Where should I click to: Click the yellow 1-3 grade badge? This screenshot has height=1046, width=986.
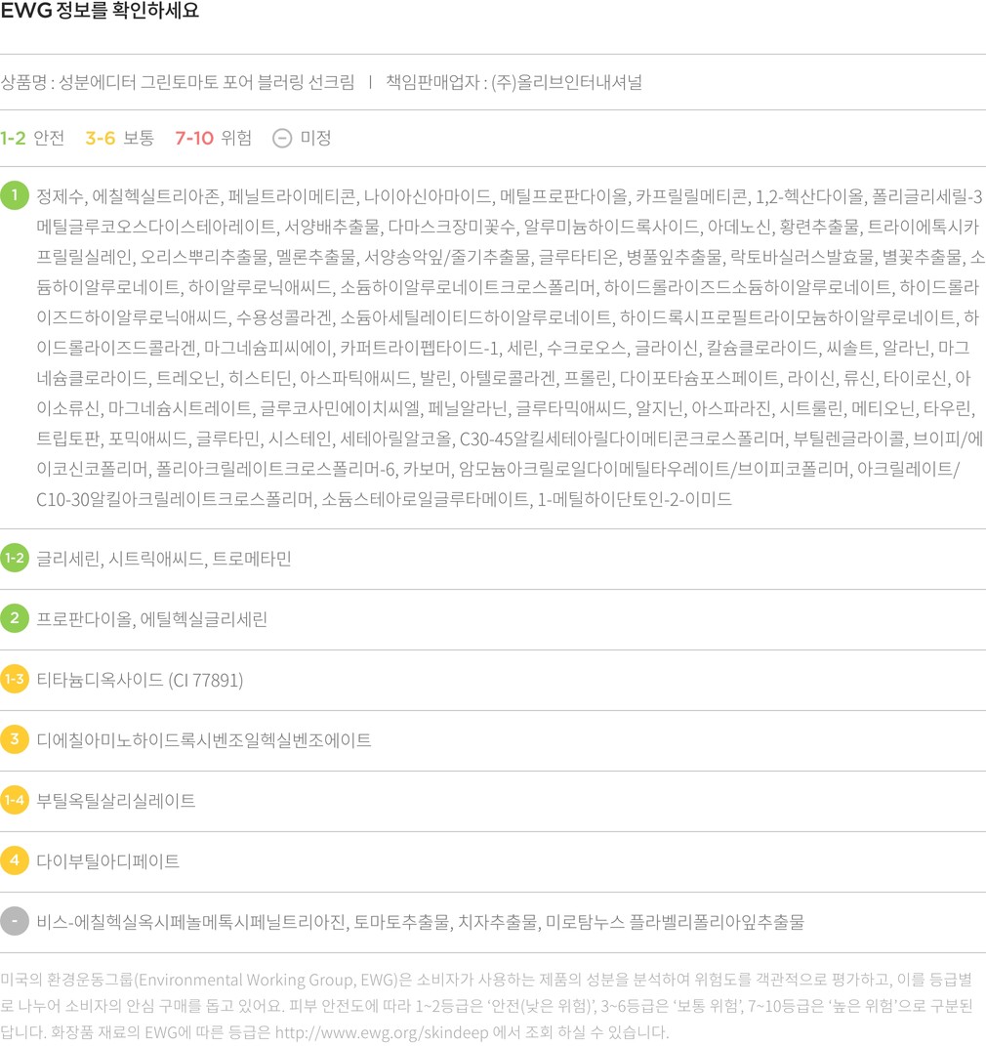[x=15, y=680]
